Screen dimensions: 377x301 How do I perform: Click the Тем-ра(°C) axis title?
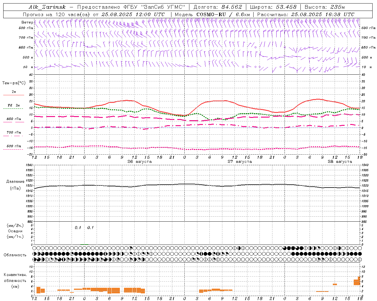pos(14,83)
